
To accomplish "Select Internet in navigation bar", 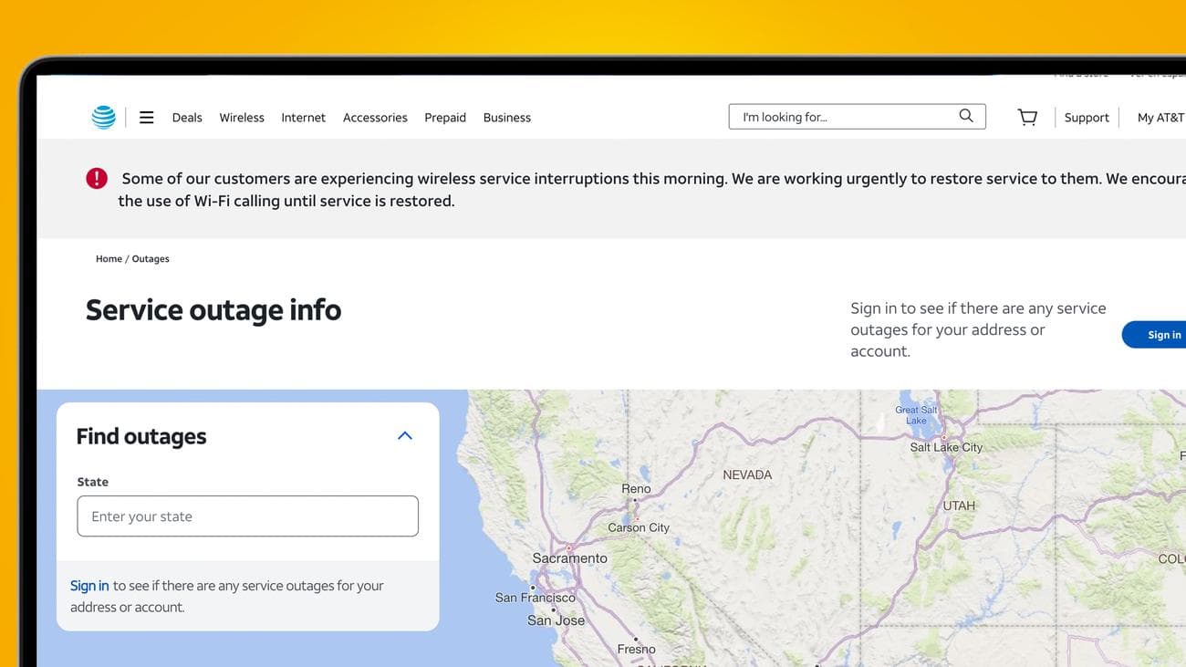I will (303, 118).
